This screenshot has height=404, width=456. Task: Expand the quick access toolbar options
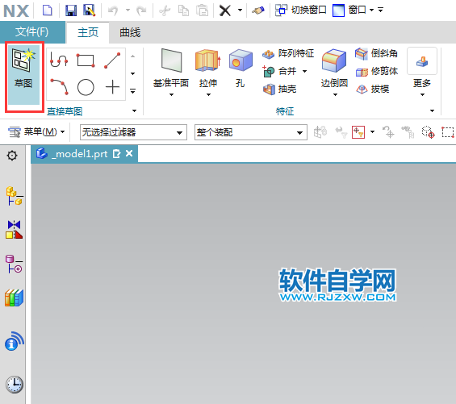pos(380,10)
